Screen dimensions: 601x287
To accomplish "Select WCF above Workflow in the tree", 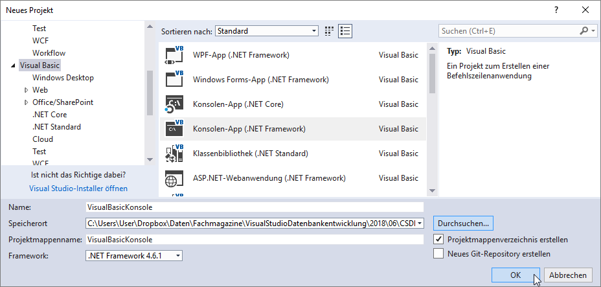I will click(x=40, y=41).
